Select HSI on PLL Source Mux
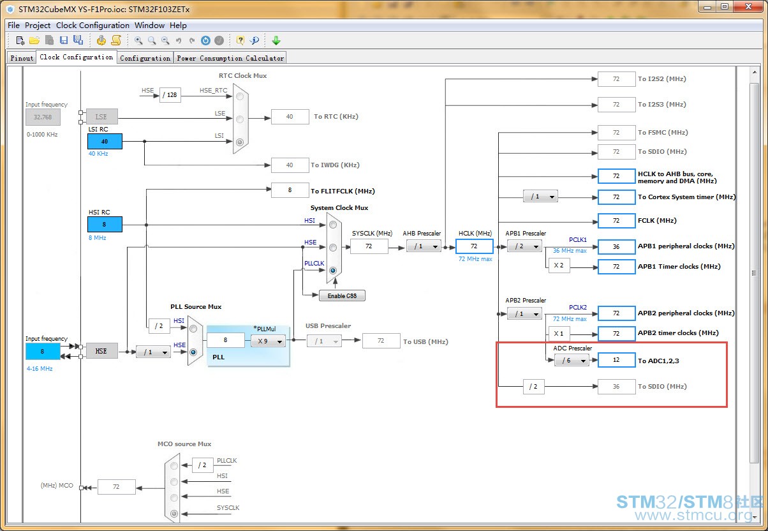This screenshot has height=531, width=768. pos(193,329)
